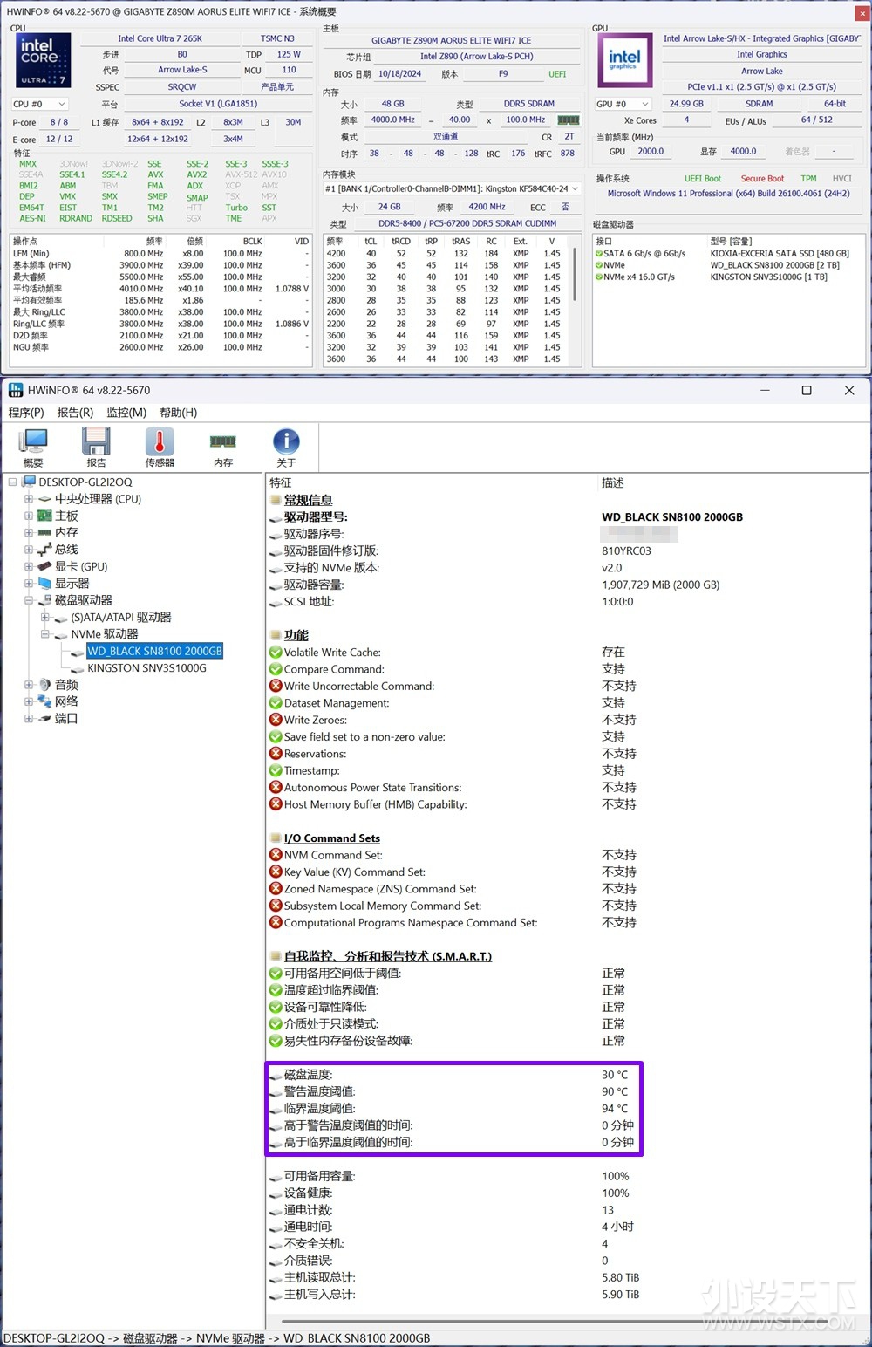
Task: Click the graphics card icon of 显卡 (GPU)
Action: pyautogui.click(x=44, y=567)
